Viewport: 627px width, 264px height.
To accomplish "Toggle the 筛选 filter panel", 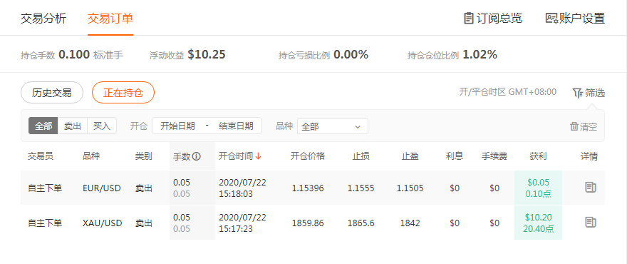I will pyautogui.click(x=589, y=93).
